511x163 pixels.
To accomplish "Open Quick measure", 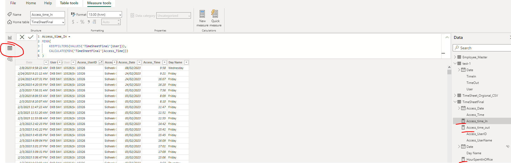I will point(215,18).
